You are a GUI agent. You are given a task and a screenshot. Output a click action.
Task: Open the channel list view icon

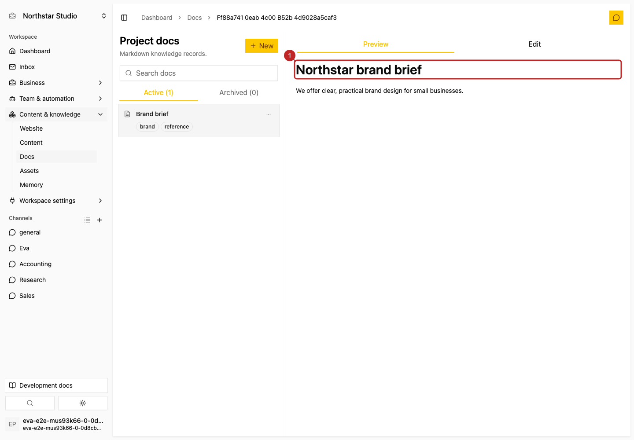[87, 220]
